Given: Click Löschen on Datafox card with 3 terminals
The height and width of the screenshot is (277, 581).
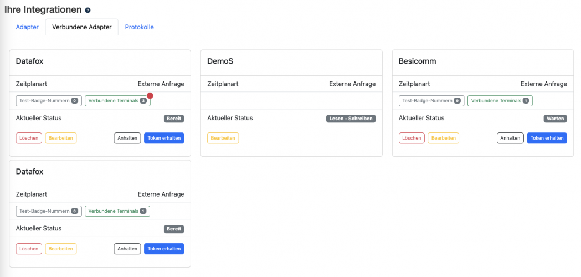Looking at the screenshot, I should click(29, 138).
